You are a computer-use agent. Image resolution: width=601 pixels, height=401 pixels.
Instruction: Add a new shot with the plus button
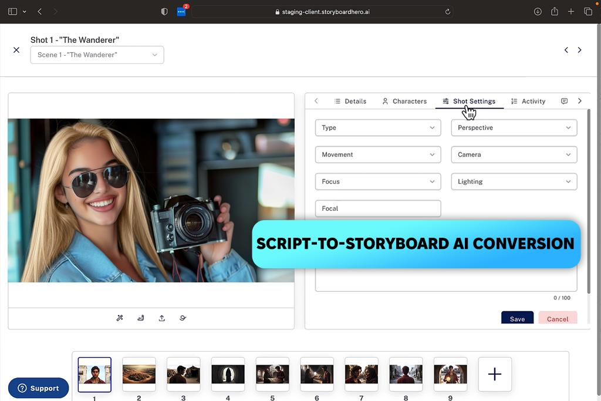[495, 374]
